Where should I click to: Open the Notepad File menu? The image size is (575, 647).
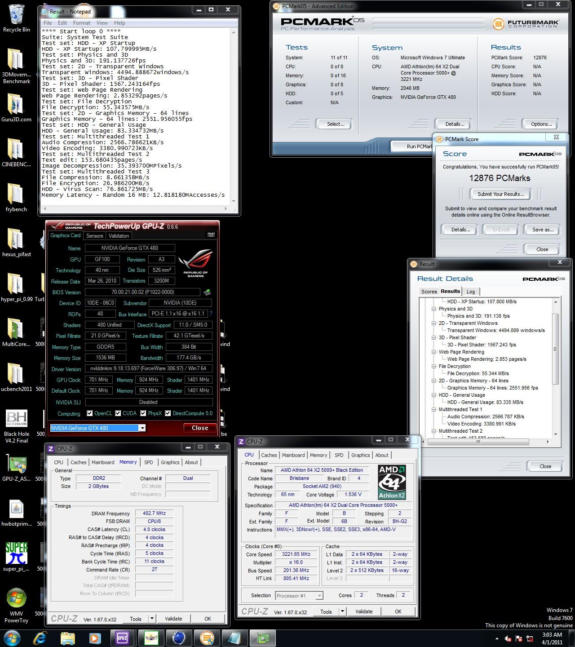[48, 23]
